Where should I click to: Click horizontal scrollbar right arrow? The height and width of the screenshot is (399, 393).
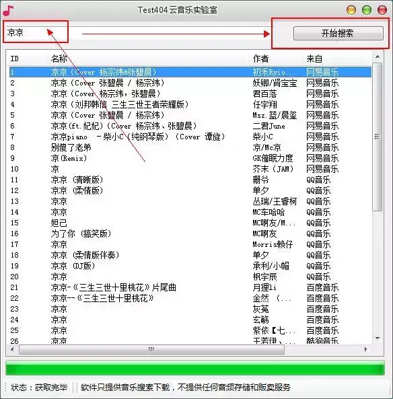[x=366, y=349]
